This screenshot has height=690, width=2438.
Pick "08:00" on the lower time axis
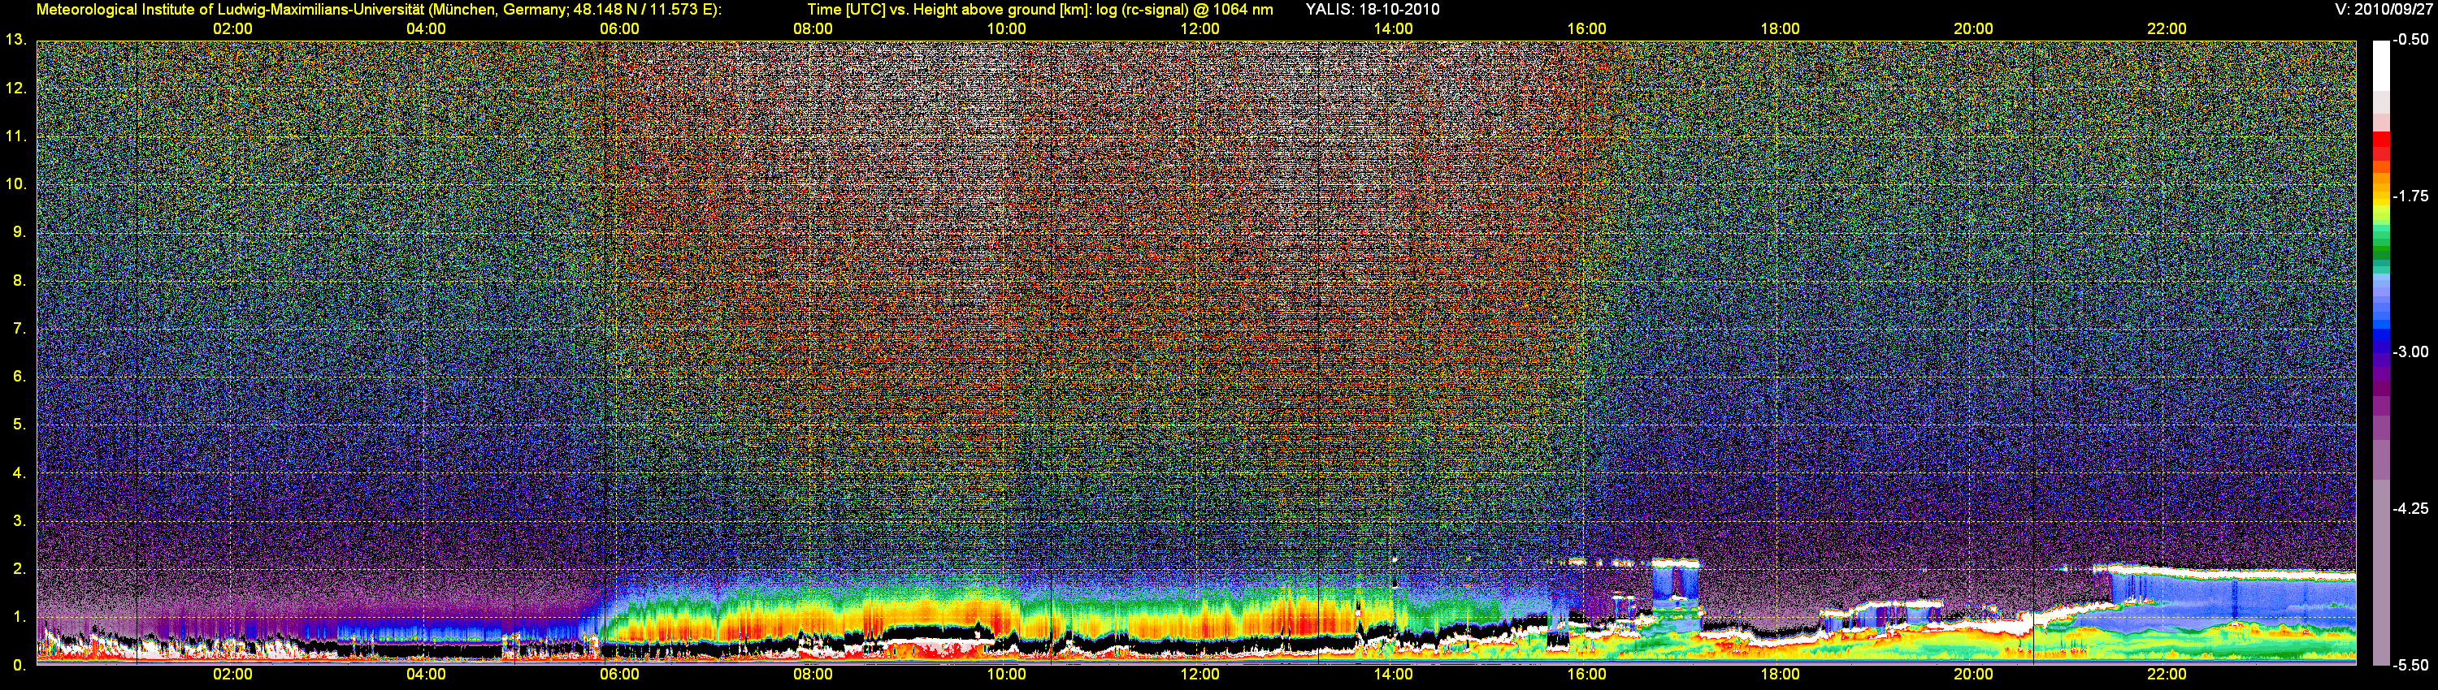click(x=813, y=675)
